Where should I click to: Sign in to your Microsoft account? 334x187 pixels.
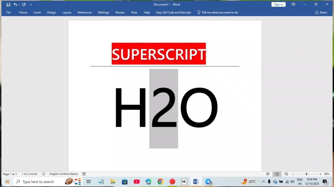(278, 4)
